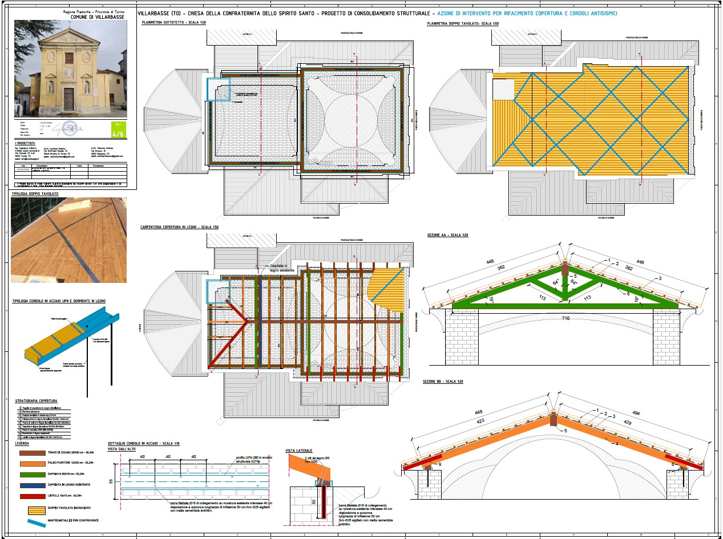Select 'TIPOLOGIA CORDOLO IN ACCIAIO UPN' heading
The width and height of the screenshot is (723, 539).
tap(58, 301)
